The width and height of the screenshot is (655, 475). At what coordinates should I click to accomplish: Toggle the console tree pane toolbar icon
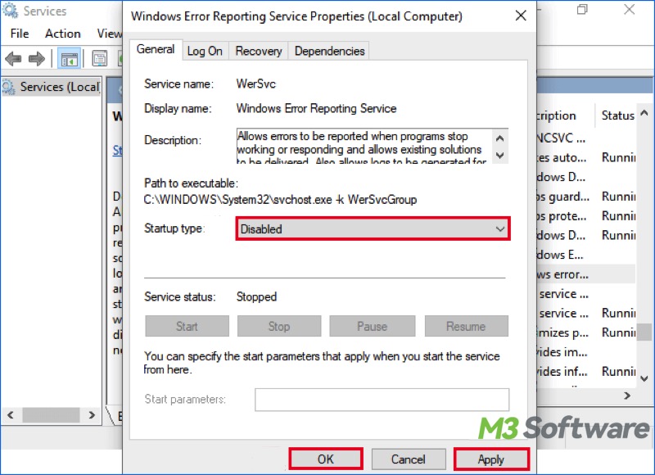click(69, 58)
